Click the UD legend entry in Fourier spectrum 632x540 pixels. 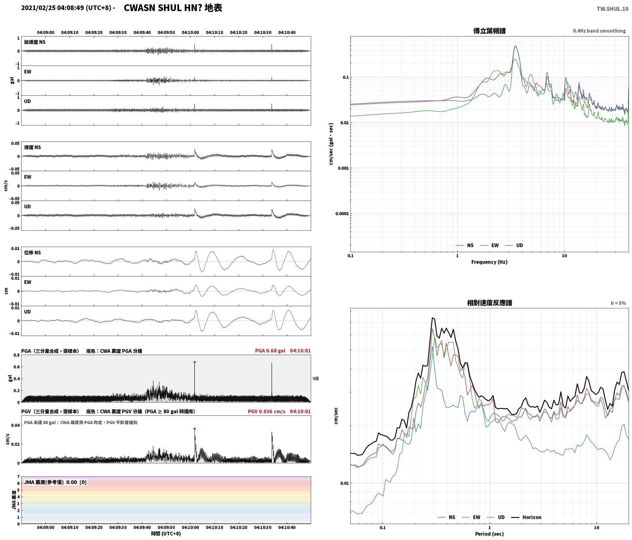(x=514, y=245)
